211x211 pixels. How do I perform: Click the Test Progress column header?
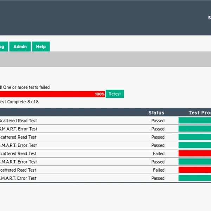coord(199,113)
